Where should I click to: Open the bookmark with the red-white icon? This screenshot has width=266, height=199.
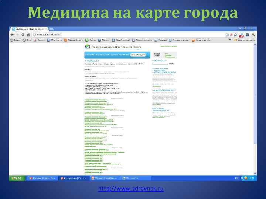coord(40,40)
